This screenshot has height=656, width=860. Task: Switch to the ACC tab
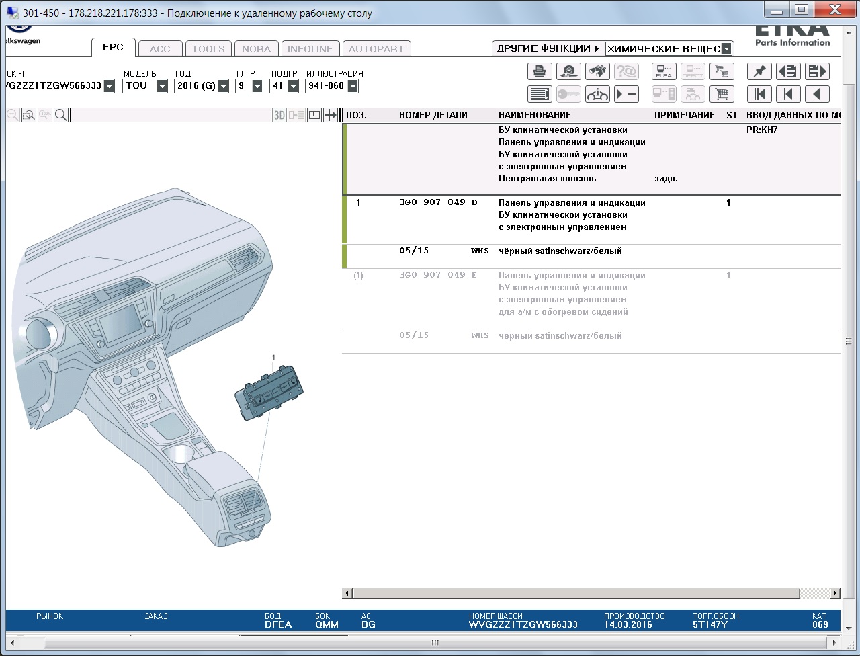160,49
